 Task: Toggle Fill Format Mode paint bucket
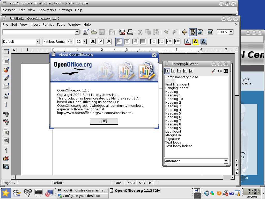coord(214,71)
